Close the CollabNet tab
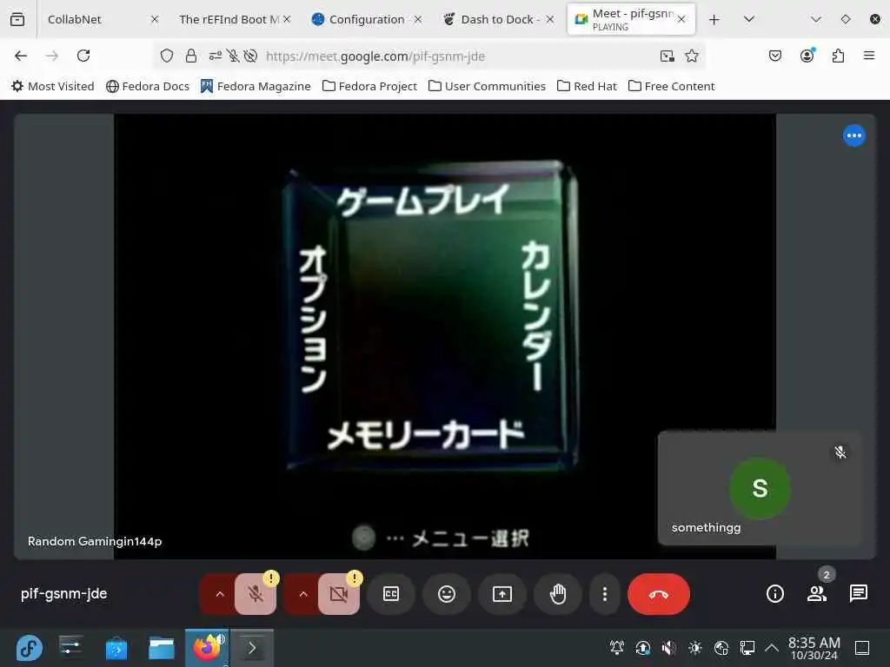The image size is (890, 667). (155, 19)
